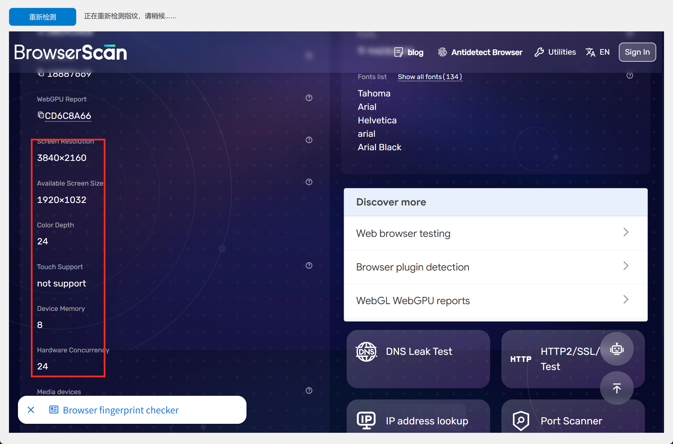Expand Browser plugin detection chevron
Image resolution: width=673 pixels, height=444 pixels.
[626, 266]
